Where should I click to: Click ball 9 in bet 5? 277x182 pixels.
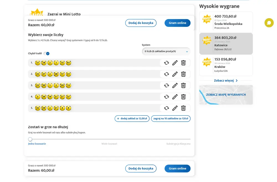[68, 108]
